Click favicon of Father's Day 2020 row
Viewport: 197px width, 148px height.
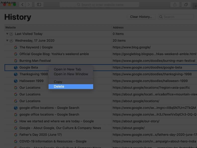[16, 135]
